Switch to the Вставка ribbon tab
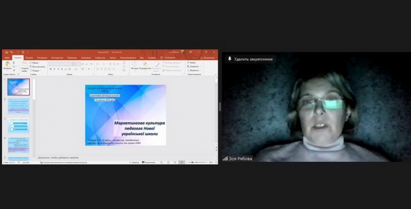The image size is (411, 209). tap(29, 58)
